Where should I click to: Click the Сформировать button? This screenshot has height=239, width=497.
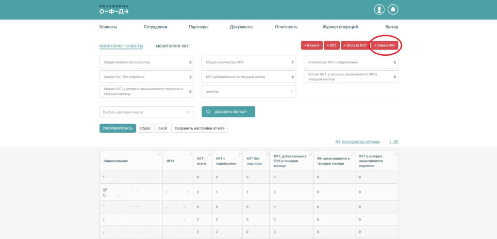tap(117, 128)
